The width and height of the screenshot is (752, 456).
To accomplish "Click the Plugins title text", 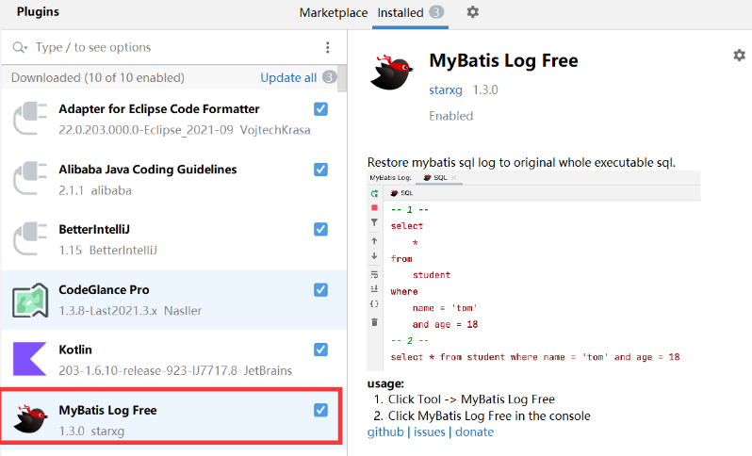I will coord(38,12).
